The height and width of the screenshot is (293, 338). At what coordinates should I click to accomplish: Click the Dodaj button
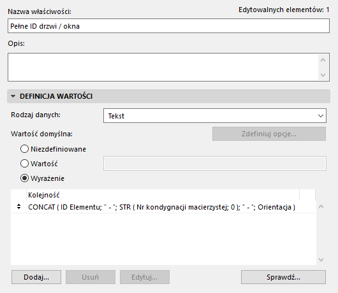36,277
